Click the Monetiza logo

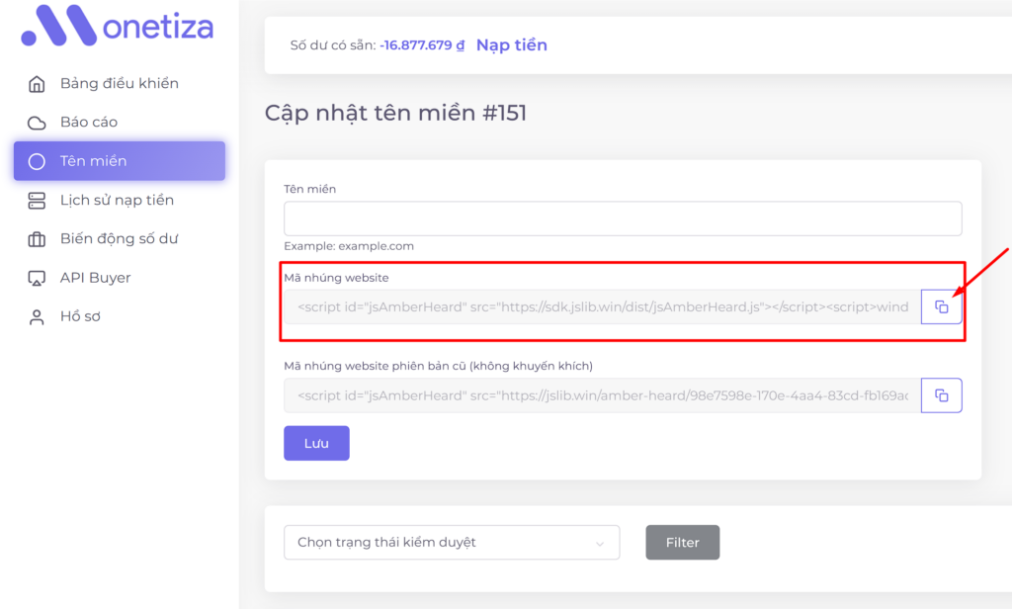click(117, 26)
